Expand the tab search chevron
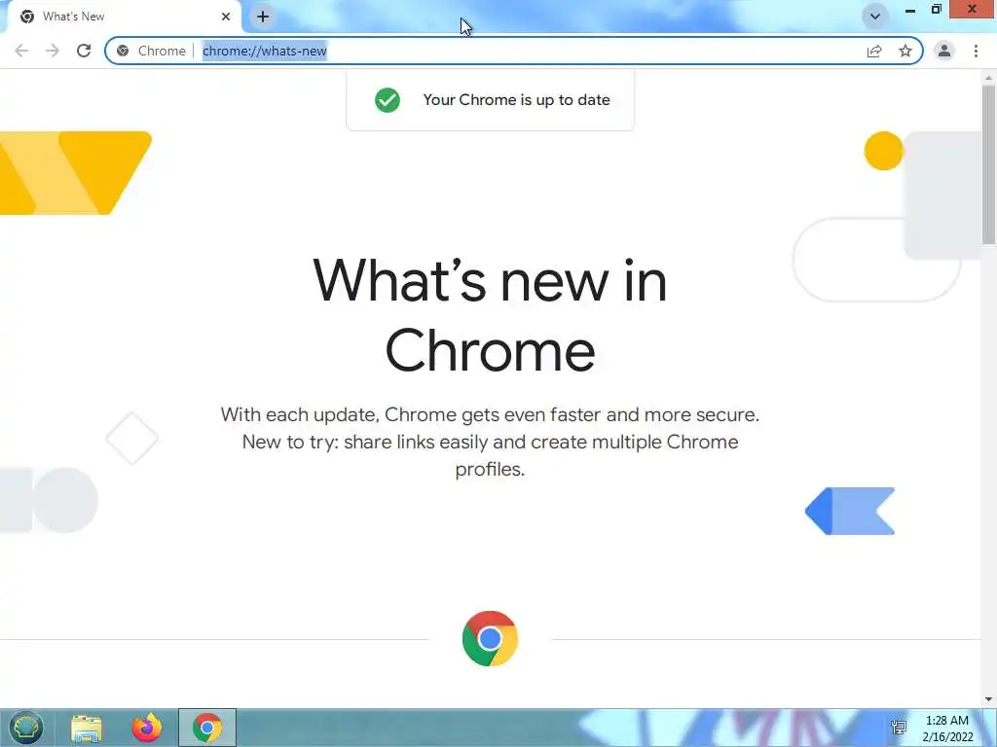 (875, 17)
